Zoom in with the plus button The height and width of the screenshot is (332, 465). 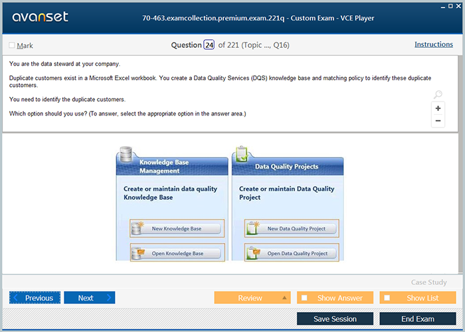[x=438, y=108]
